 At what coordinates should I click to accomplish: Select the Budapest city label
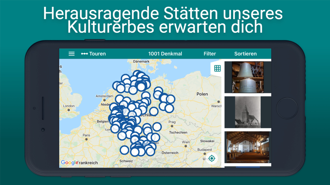205,150
